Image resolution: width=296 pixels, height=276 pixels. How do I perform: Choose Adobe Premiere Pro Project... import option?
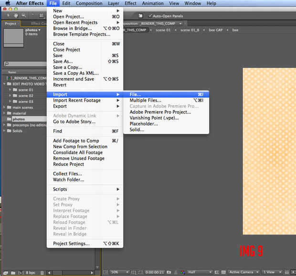click(166, 112)
